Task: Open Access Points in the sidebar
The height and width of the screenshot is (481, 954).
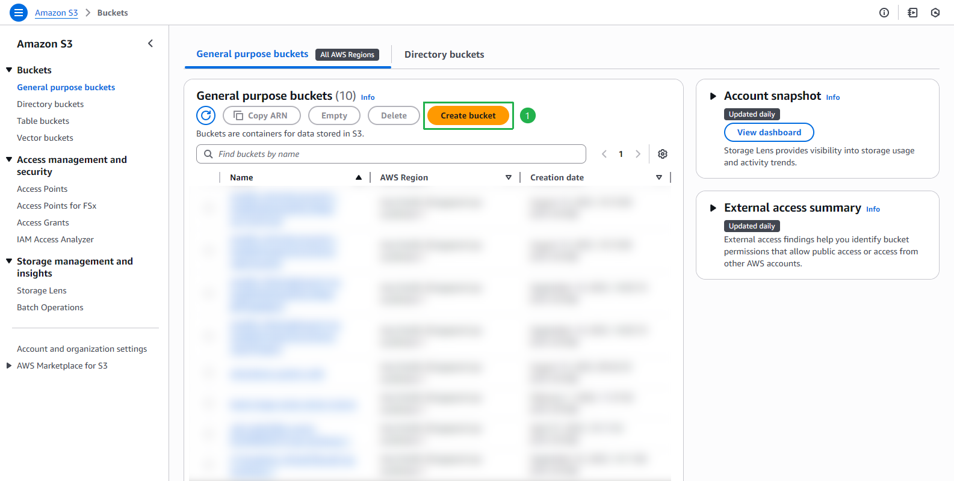Action: [x=42, y=189]
